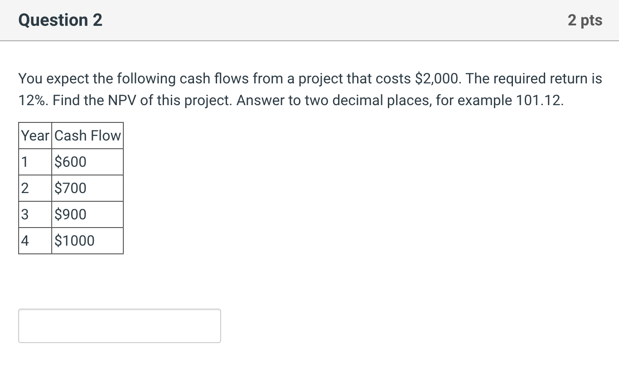The width and height of the screenshot is (619, 368).
Task: Click the $600 cash flow cell
Action: pyautogui.click(x=87, y=162)
